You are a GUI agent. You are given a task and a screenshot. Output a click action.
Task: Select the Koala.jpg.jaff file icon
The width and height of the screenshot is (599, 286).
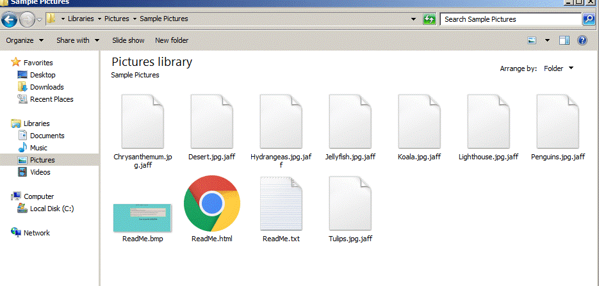(x=420, y=122)
